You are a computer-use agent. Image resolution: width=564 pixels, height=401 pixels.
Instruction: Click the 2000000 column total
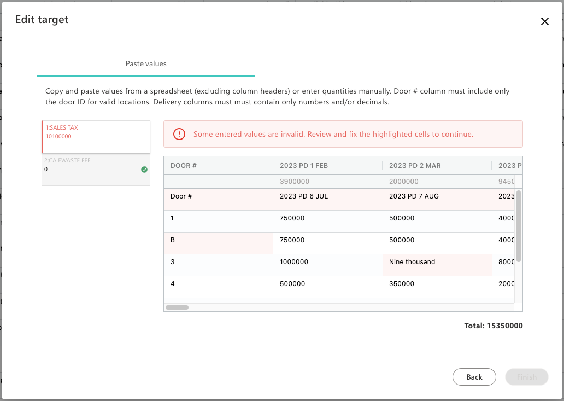[x=403, y=182]
